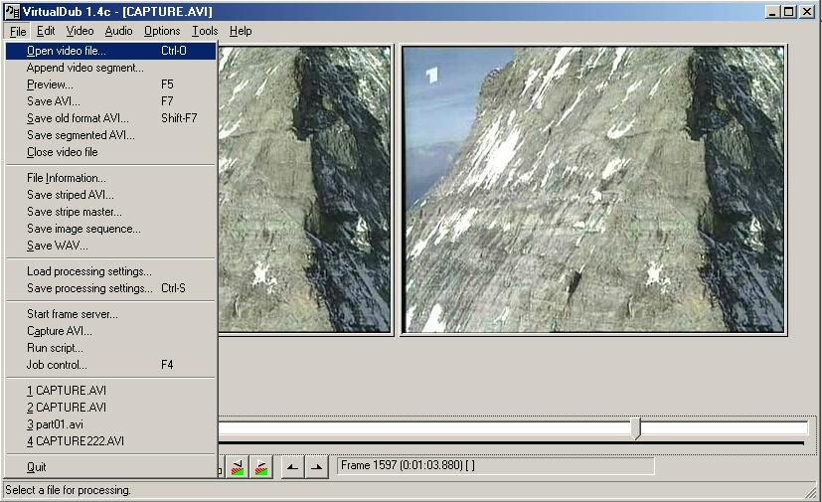Click the scene forward search icon
This screenshot has height=502, width=822.
click(x=261, y=467)
